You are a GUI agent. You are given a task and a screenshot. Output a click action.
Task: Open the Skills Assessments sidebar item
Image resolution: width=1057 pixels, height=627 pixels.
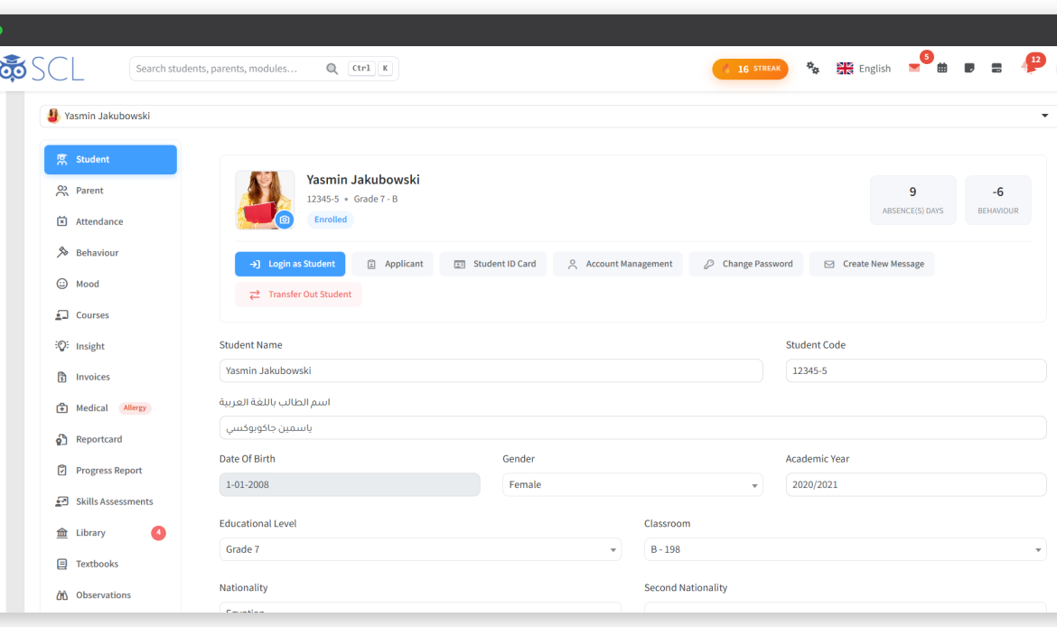110,501
